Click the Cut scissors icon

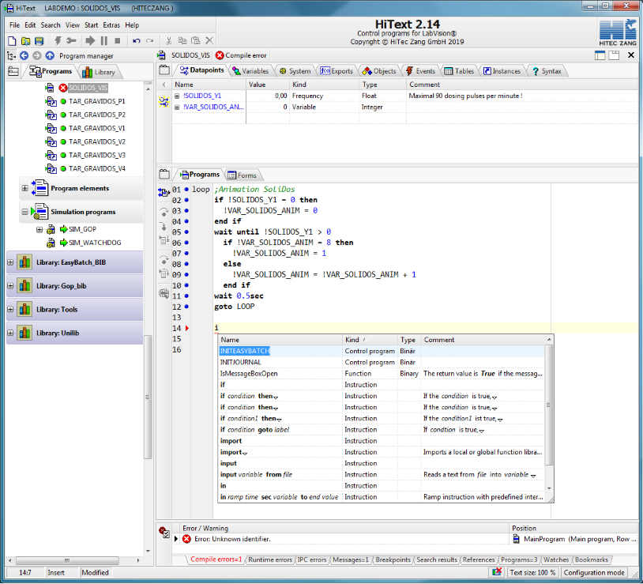(x=168, y=40)
